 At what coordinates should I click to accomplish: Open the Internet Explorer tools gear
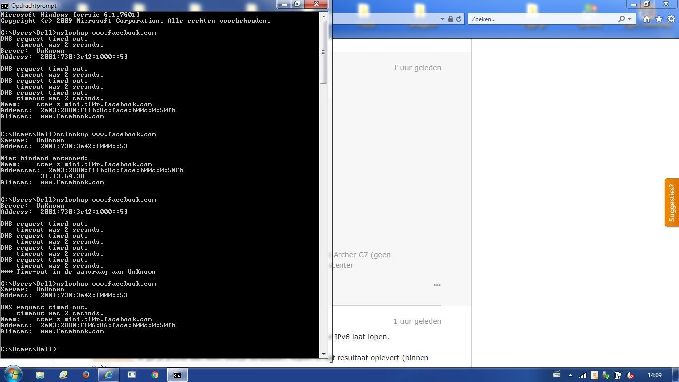coord(671,19)
